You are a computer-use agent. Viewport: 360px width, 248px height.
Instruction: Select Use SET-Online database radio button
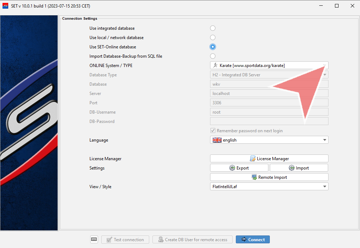[x=213, y=47]
